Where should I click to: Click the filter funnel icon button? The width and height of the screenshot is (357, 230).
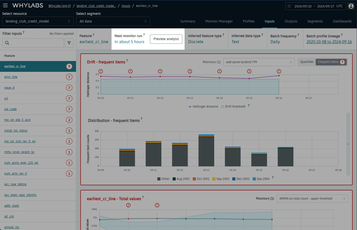69,43
